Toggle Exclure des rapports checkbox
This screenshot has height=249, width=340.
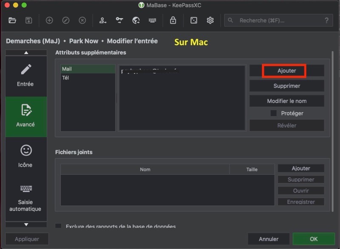tap(59, 226)
